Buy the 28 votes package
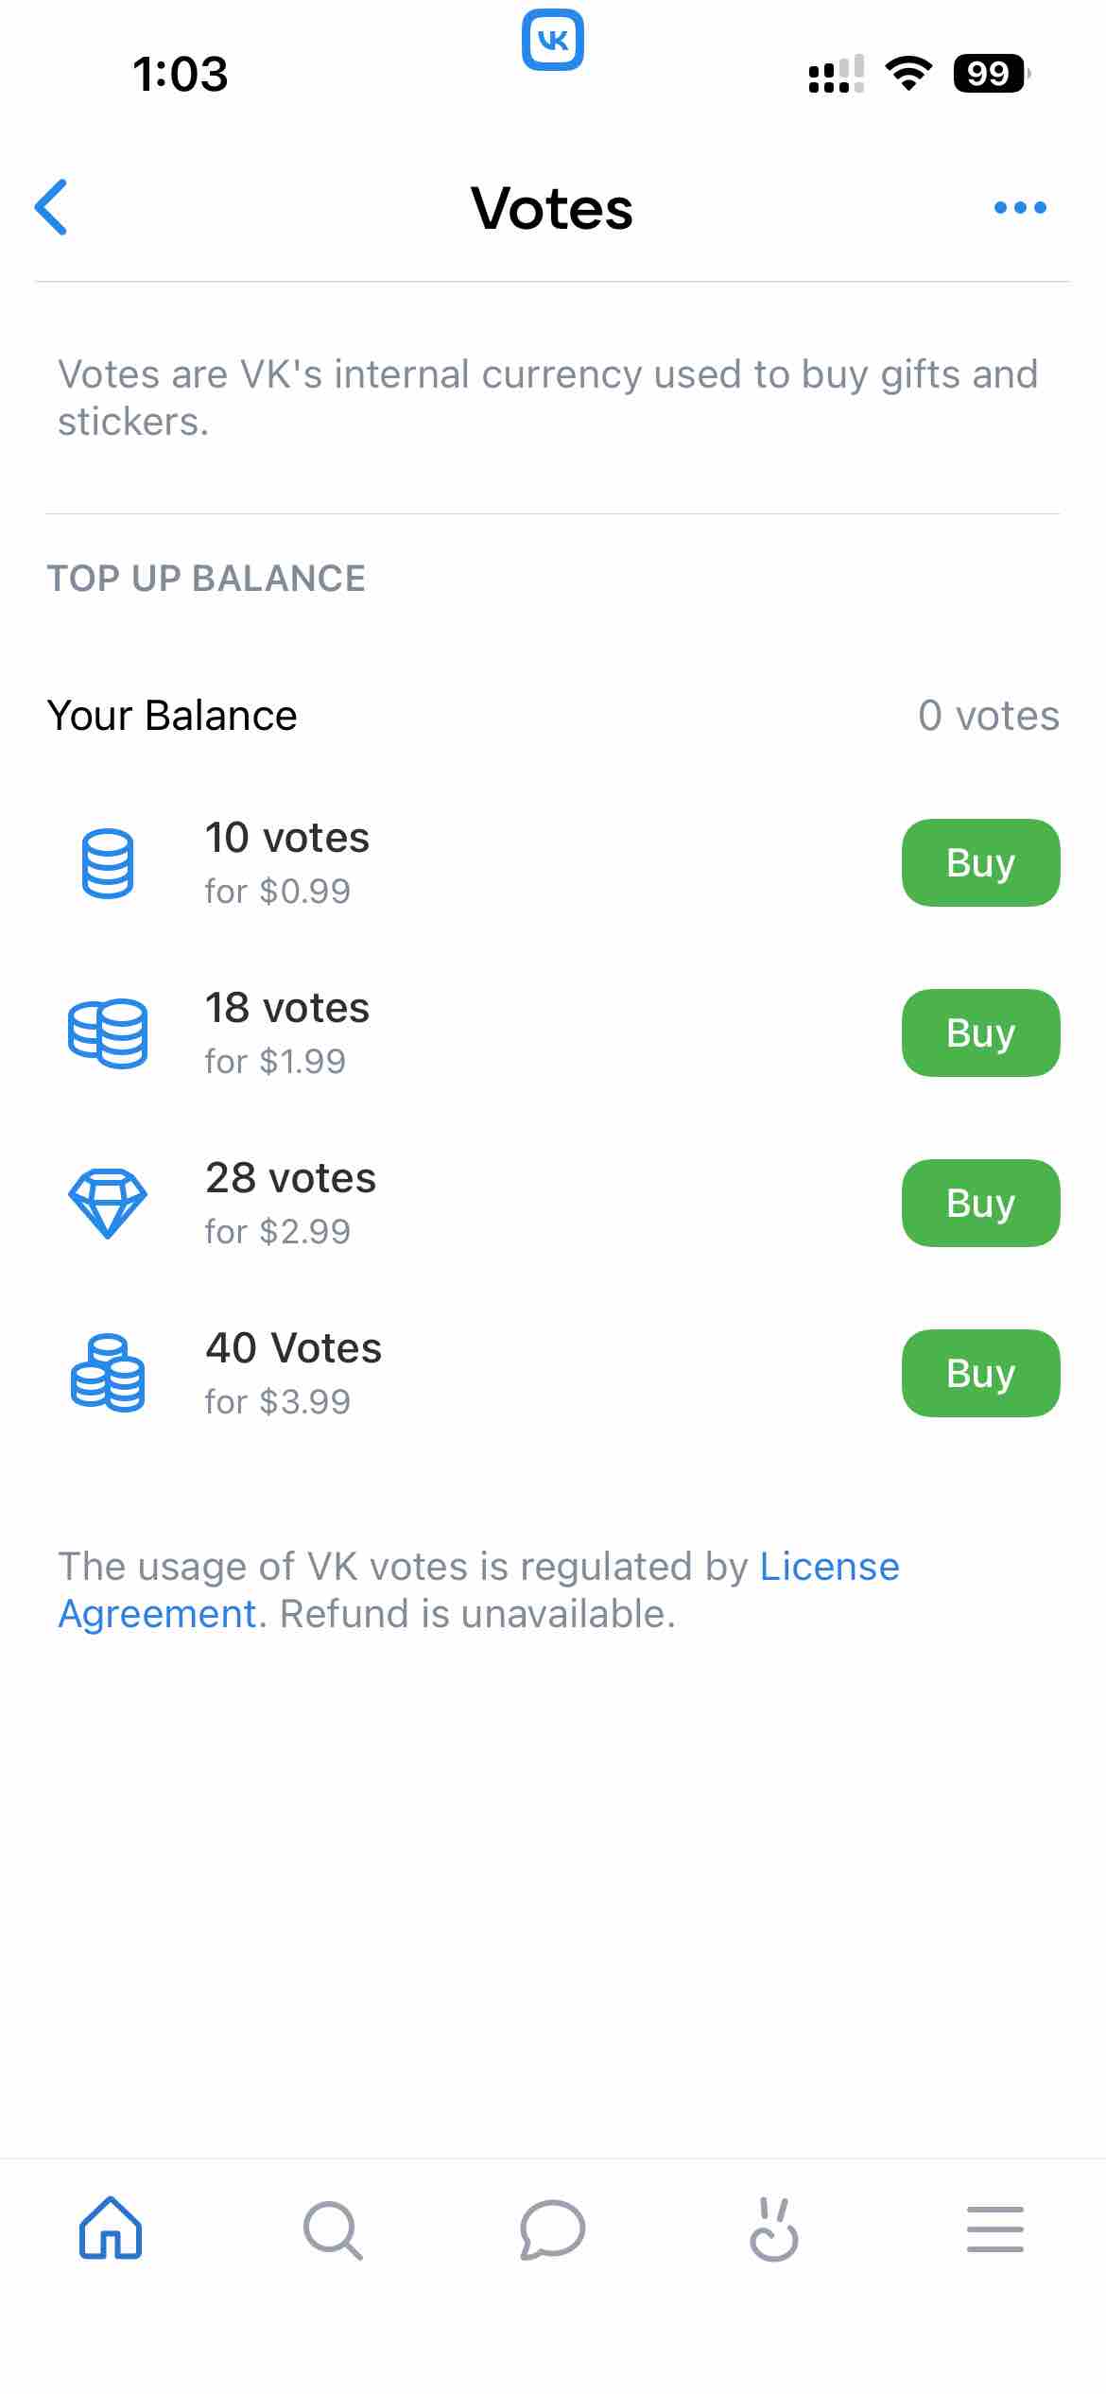The image size is (1106, 2394). [x=979, y=1203]
